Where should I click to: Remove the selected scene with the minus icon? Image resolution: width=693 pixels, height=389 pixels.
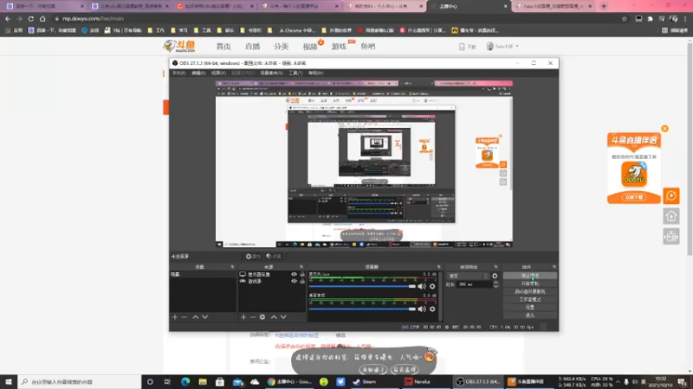(185, 317)
